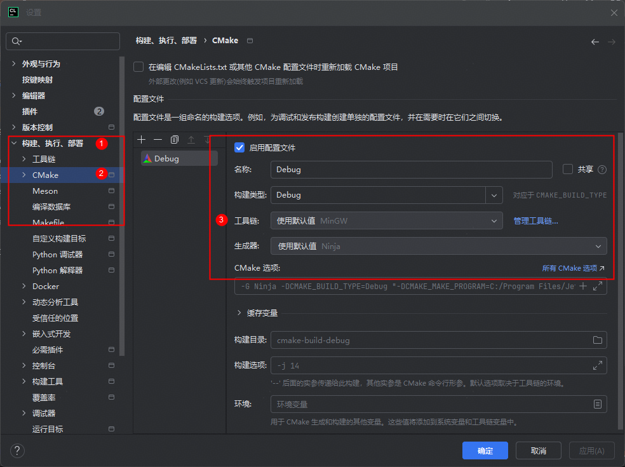Expand 嵌入式开发 tree node
The width and height of the screenshot is (625, 467).
24,334
